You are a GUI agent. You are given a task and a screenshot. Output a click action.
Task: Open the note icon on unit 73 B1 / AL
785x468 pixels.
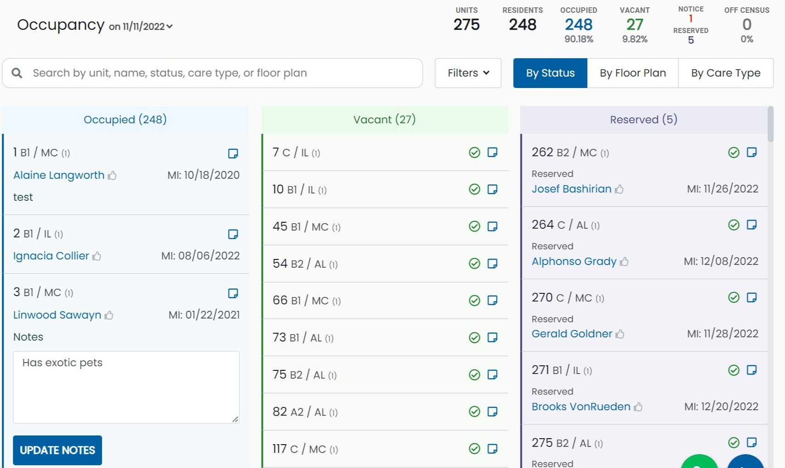tap(493, 337)
